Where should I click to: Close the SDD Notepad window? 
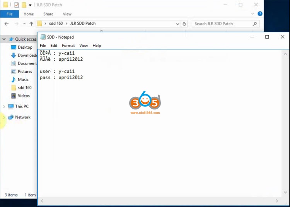point(282,37)
